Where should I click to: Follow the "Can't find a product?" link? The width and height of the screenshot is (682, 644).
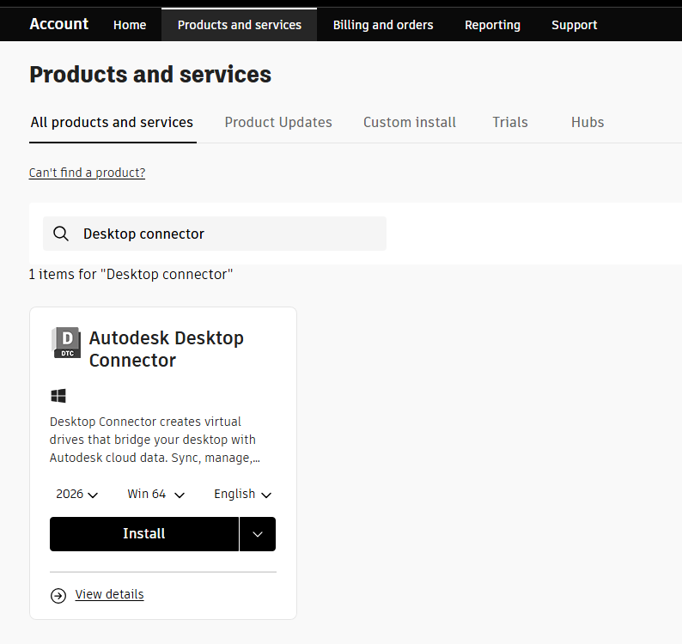(x=87, y=173)
